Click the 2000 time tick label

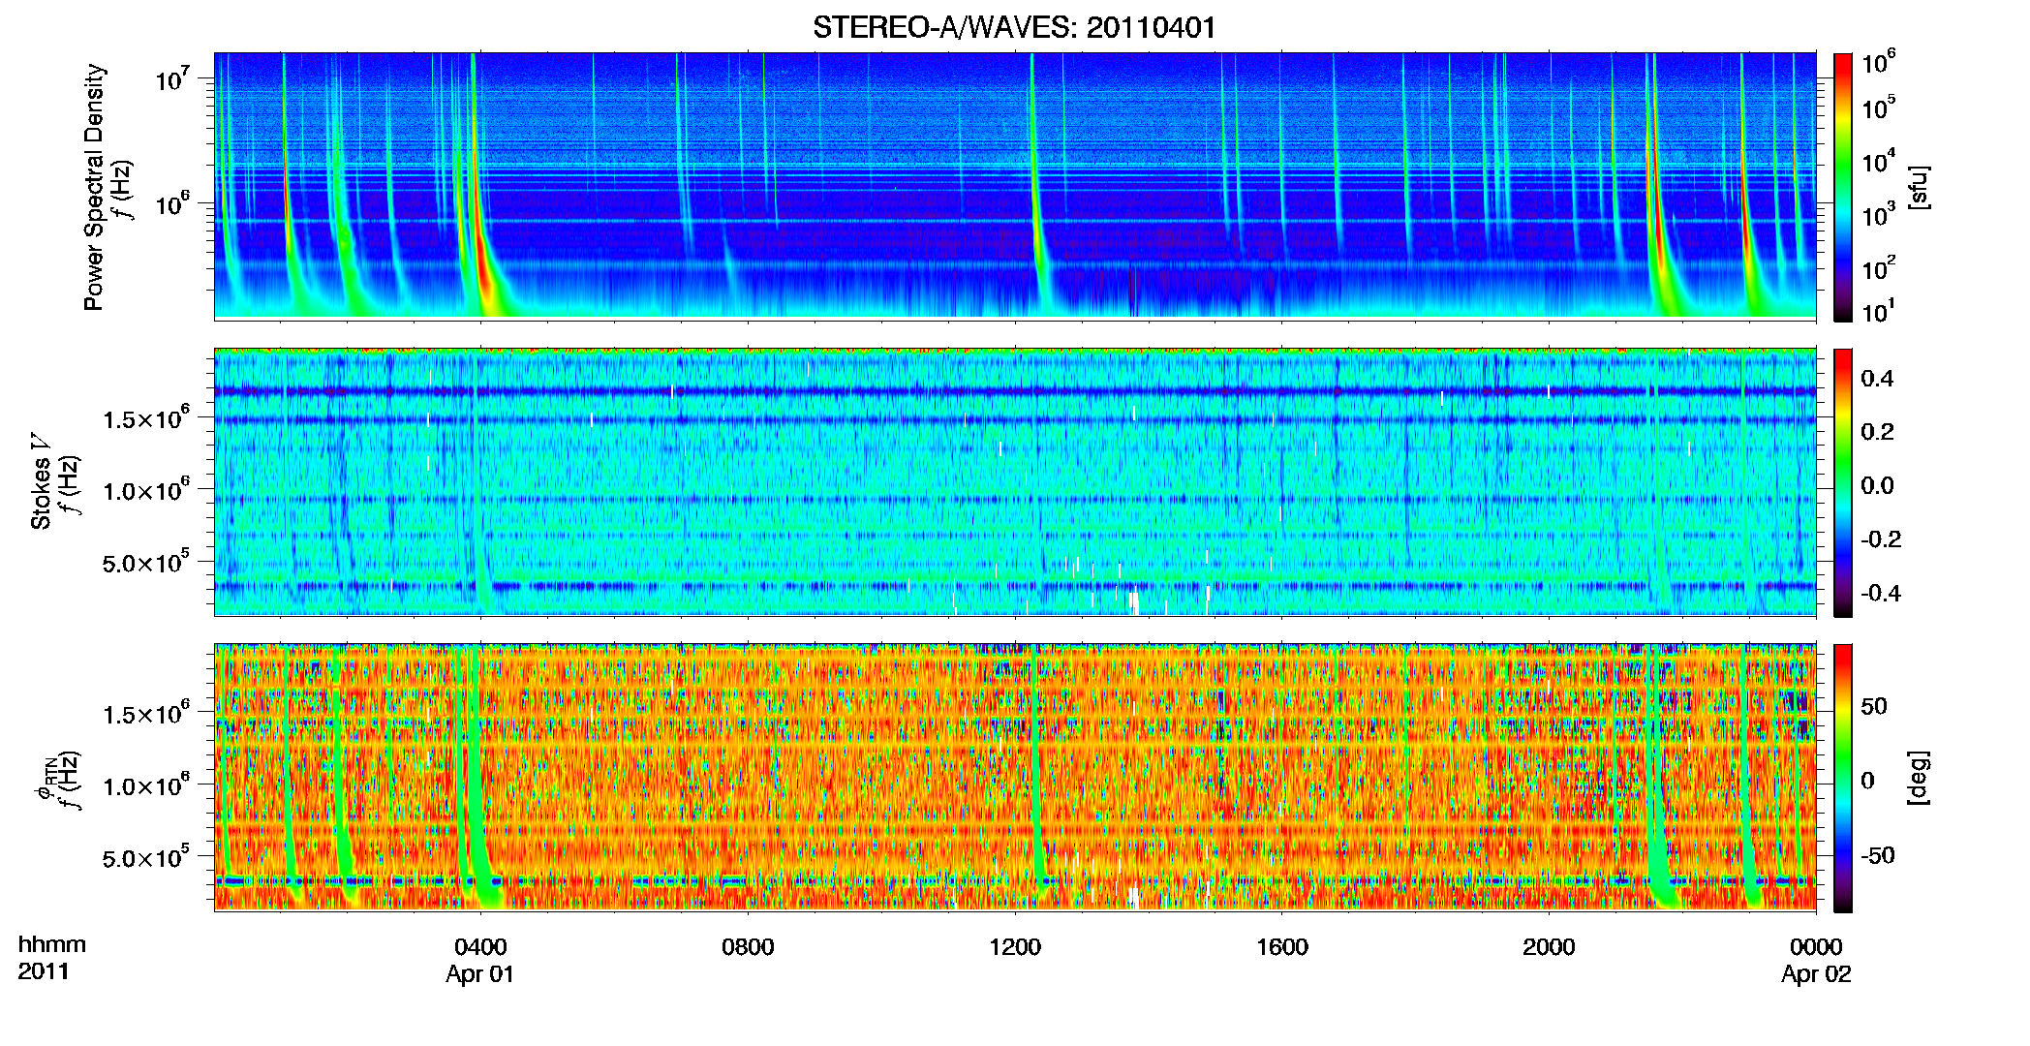[1549, 946]
